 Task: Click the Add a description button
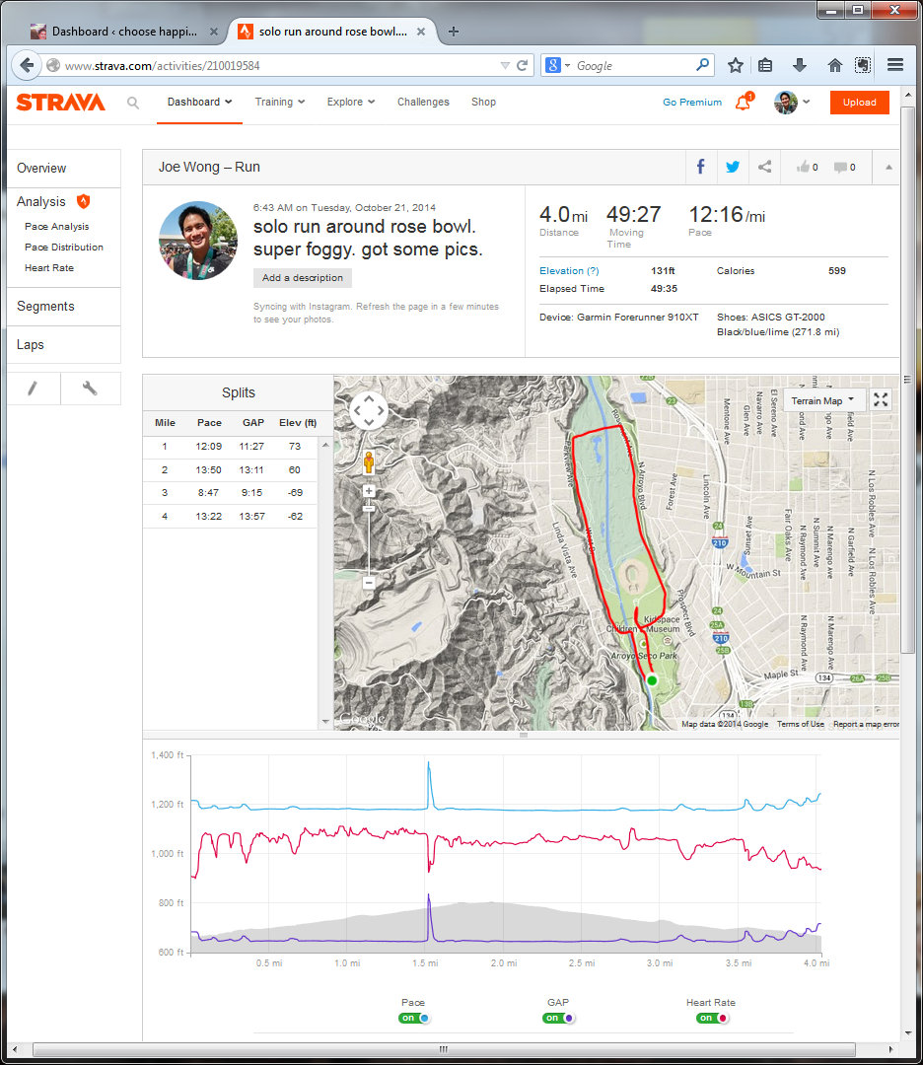coord(303,278)
